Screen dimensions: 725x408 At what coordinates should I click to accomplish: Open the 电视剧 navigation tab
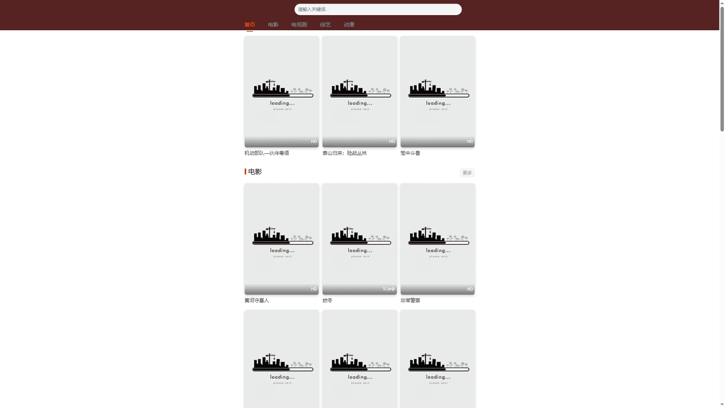coord(299,25)
